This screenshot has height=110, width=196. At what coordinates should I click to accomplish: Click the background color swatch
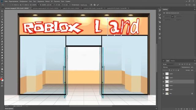3,80
